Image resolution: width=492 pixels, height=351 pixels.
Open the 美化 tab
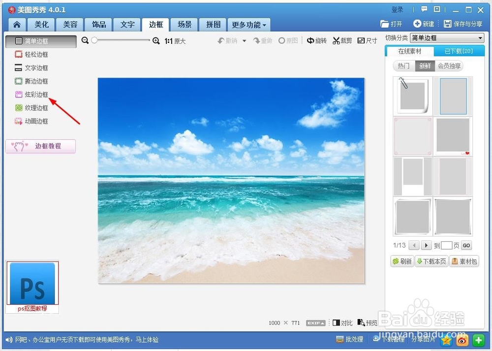(41, 25)
